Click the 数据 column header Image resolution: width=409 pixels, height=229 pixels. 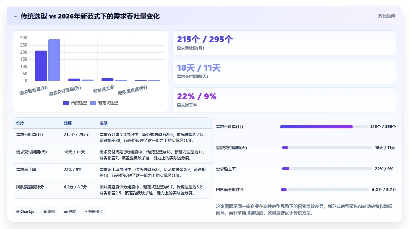[68, 123]
